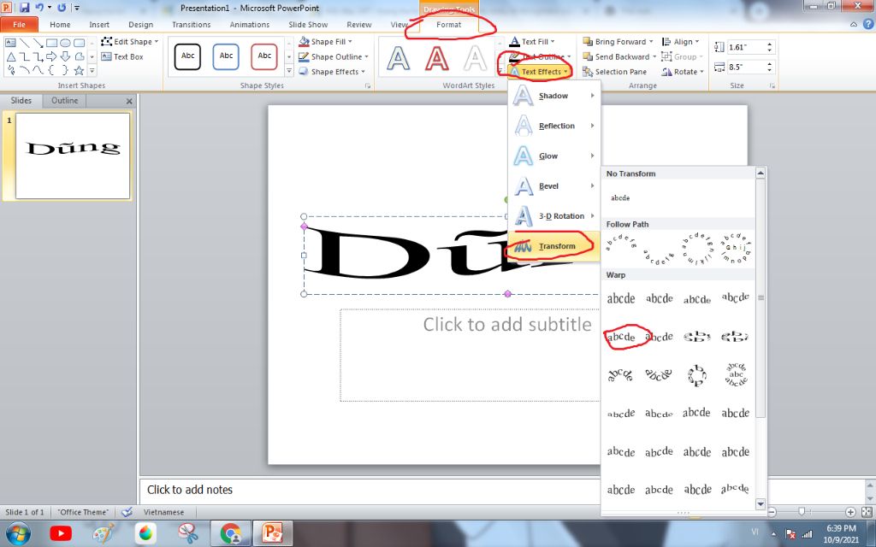The height and width of the screenshot is (547, 876).
Task: Open the Bring Forward dropdown
Action: click(619, 42)
